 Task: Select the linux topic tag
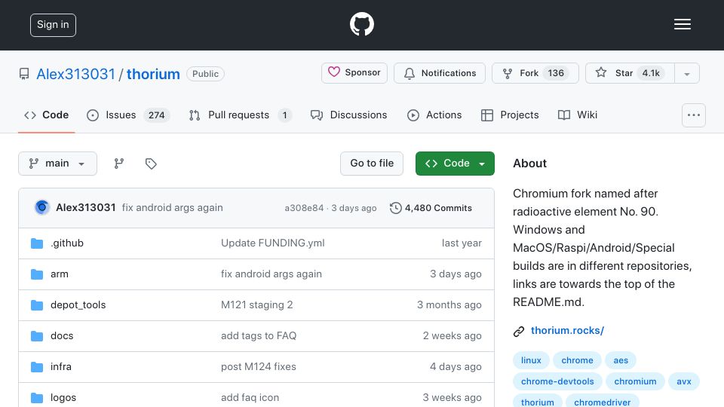[x=531, y=360]
